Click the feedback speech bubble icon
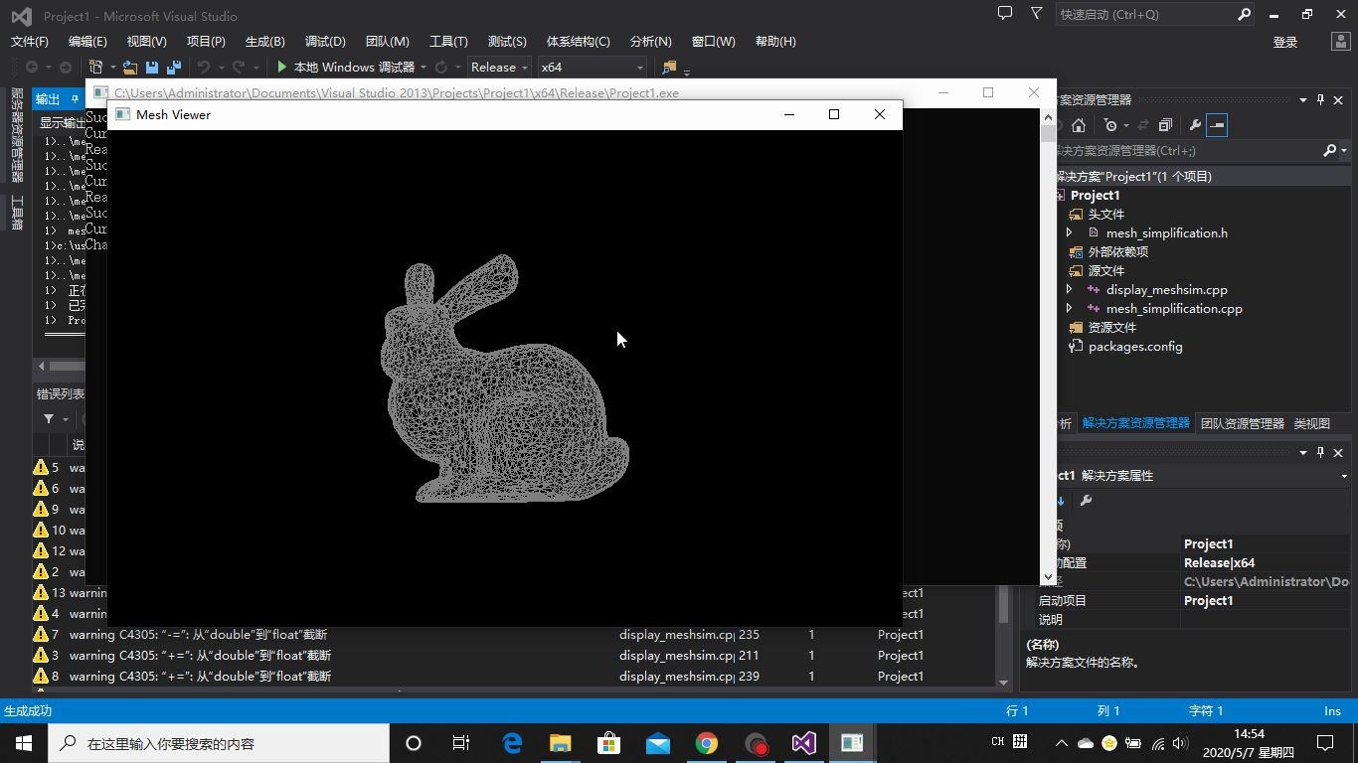Screen dimensions: 1358x763 [1005, 14]
